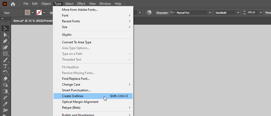Click the Myriad Pro font name field

point(191,13)
